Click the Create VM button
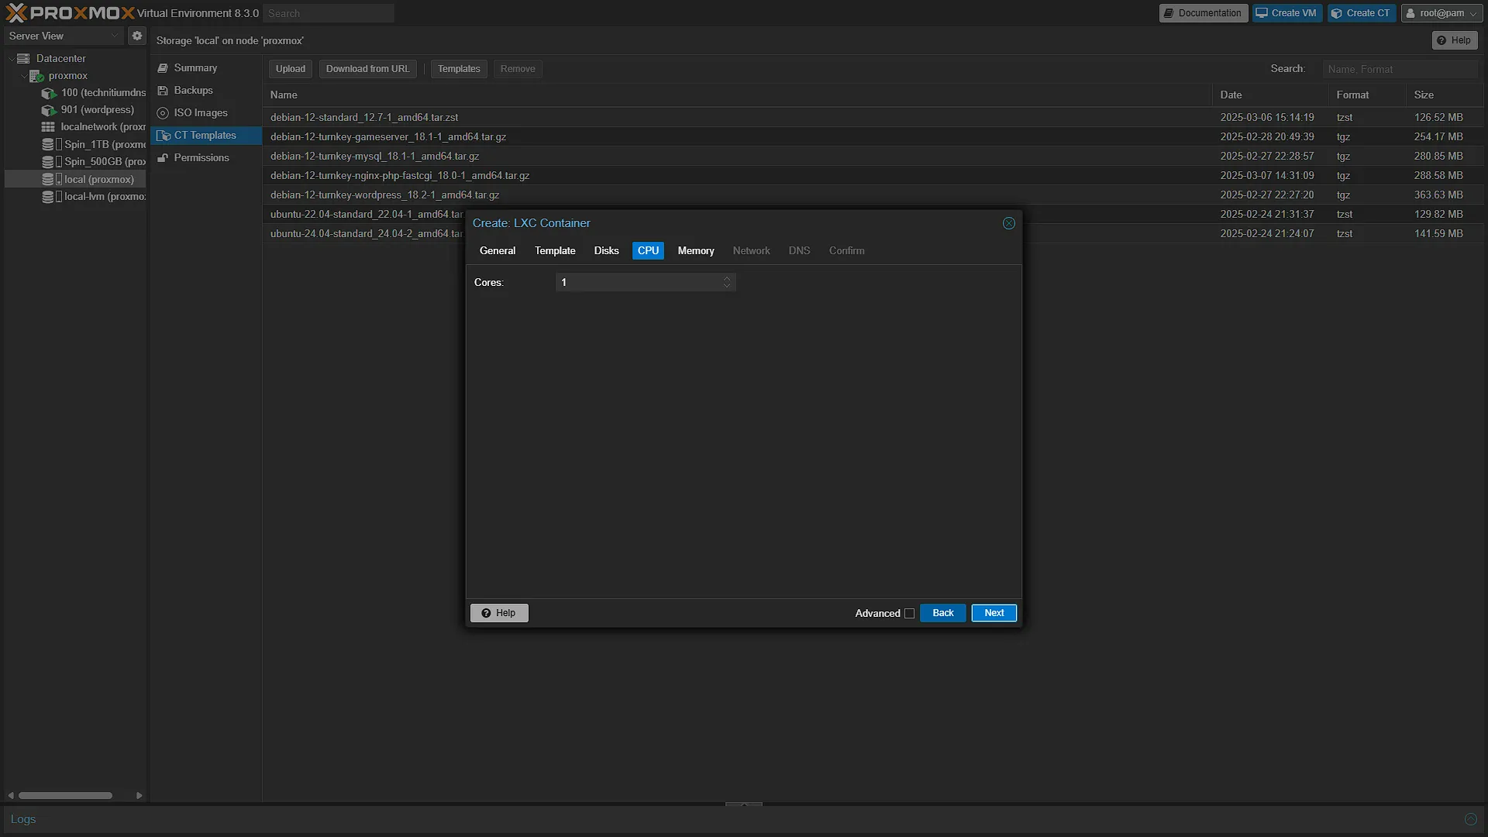Viewport: 1488px width, 837px height. [1287, 13]
